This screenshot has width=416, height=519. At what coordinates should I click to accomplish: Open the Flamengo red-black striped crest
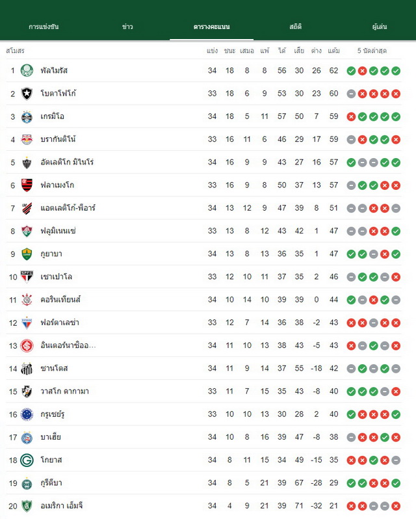(x=27, y=185)
